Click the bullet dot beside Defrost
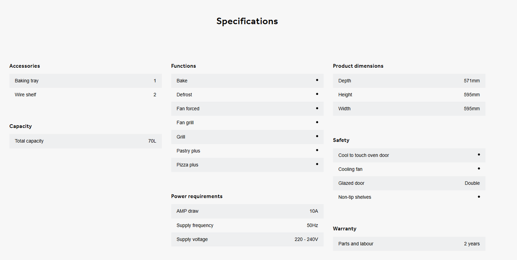The height and width of the screenshot is (260, 517). point(317,94)
